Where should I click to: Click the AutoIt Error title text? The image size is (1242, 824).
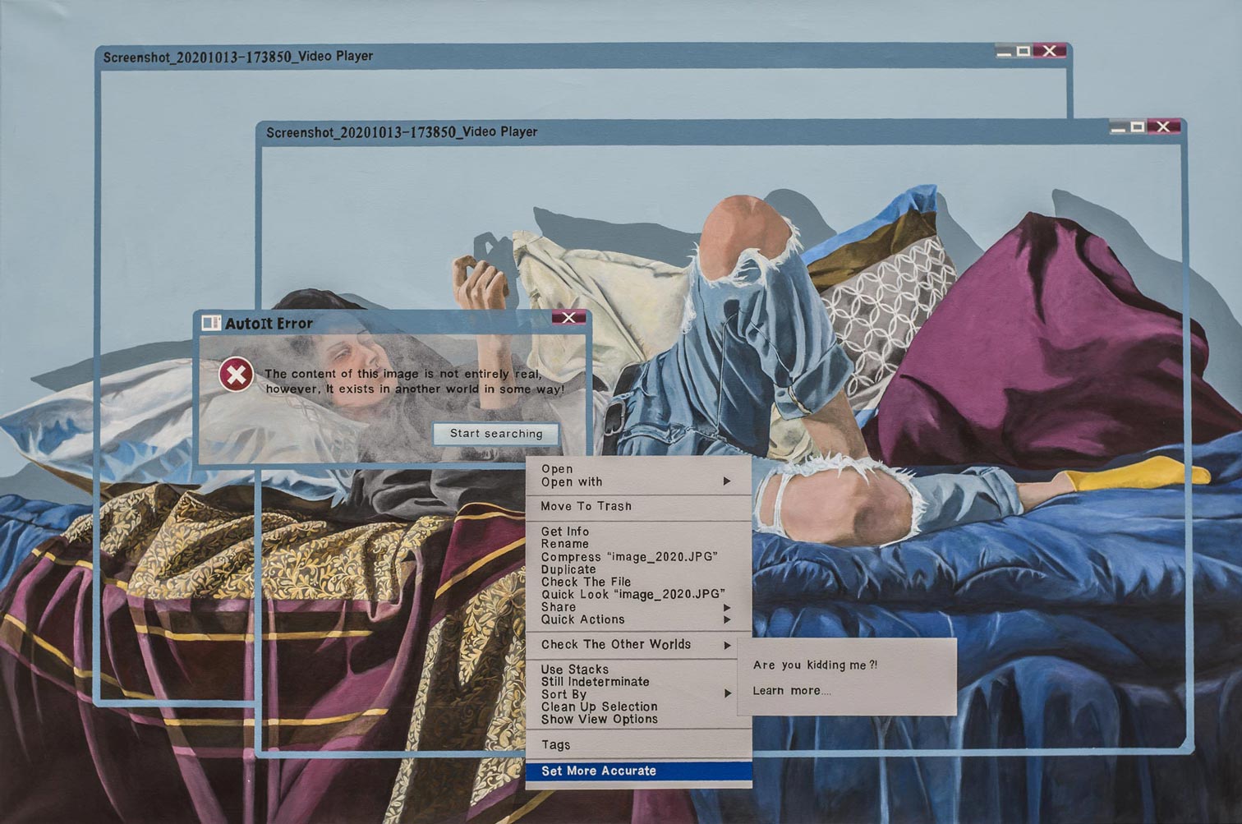pos(269,324)
